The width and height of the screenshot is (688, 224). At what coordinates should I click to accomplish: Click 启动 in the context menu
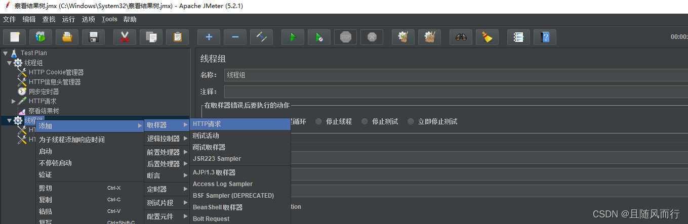[90, 151]
